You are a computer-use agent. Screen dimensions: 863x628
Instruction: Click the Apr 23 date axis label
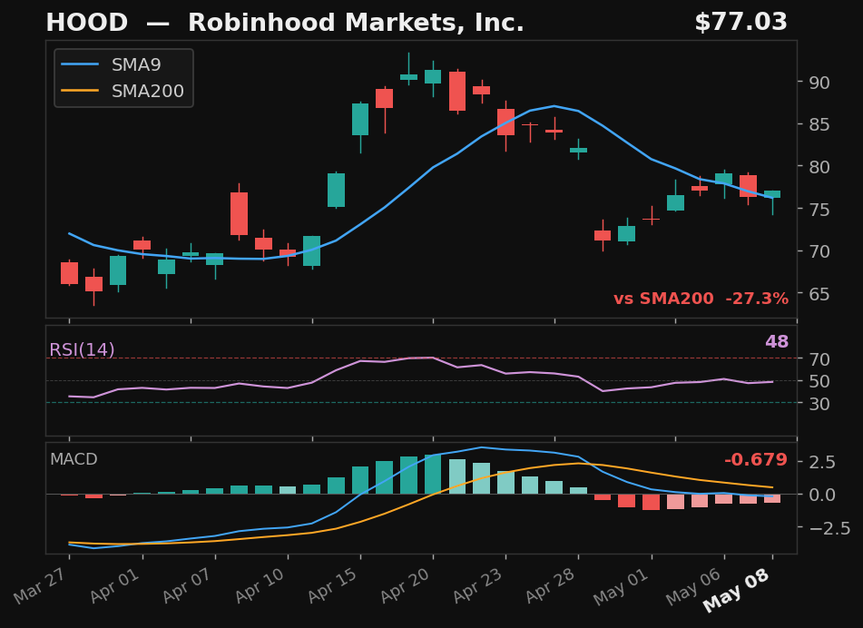[x=479, y=585]
